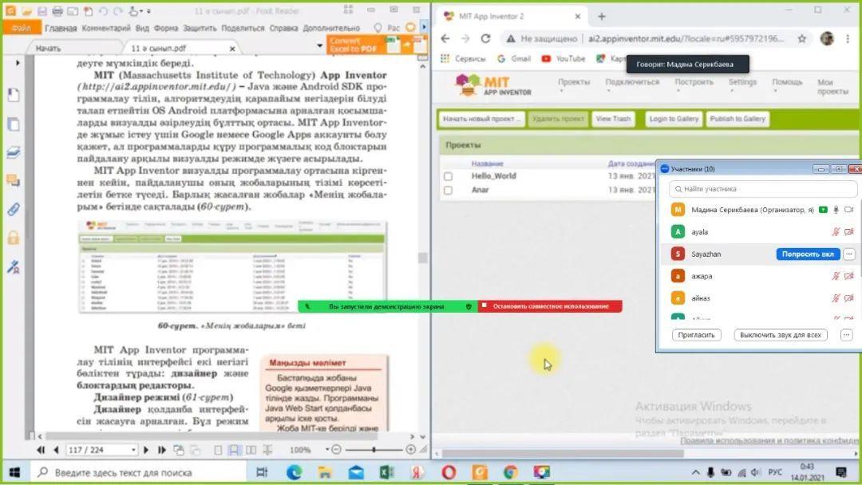Toggle ayala's muted microphone icon
Screen dimensions: 862x485
pyautogui.click(x=836, y=232)
